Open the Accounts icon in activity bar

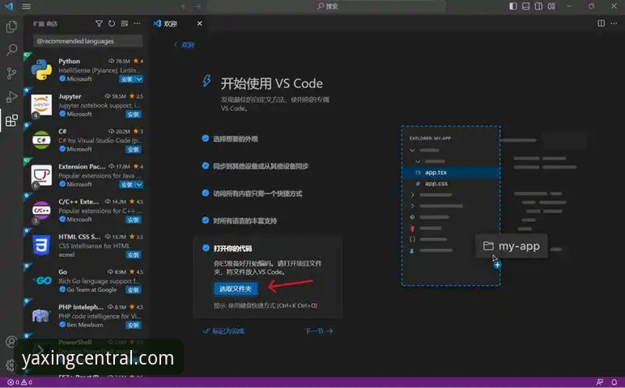[11, 341]
